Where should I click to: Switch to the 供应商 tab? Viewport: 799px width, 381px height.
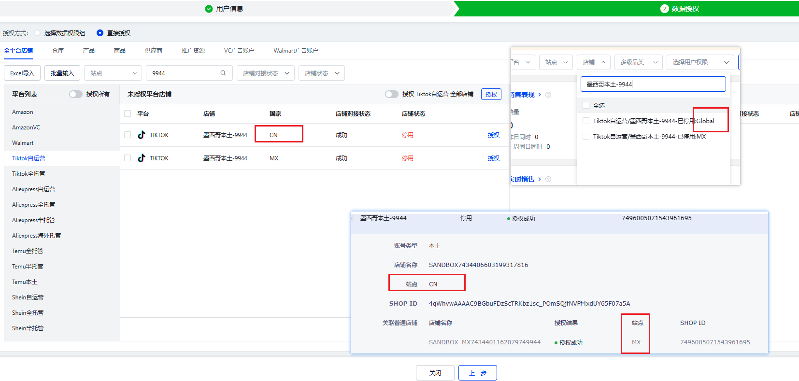tap(154, 50)
